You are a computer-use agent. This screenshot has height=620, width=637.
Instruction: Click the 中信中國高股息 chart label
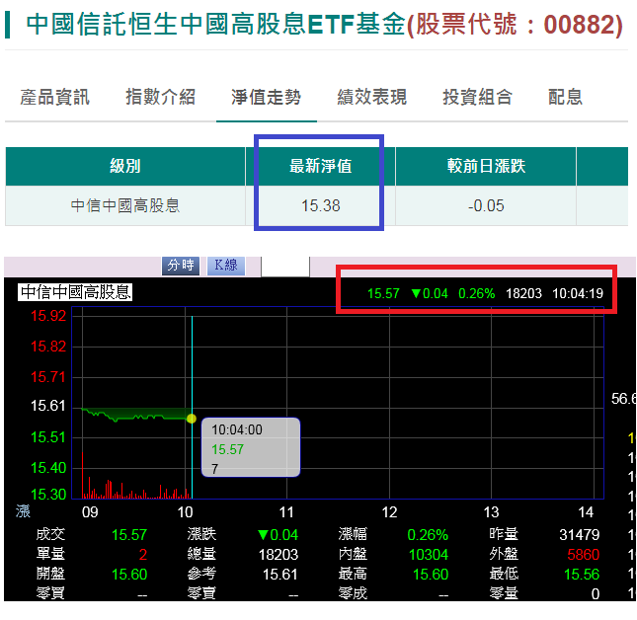click(x=75, y=292)
